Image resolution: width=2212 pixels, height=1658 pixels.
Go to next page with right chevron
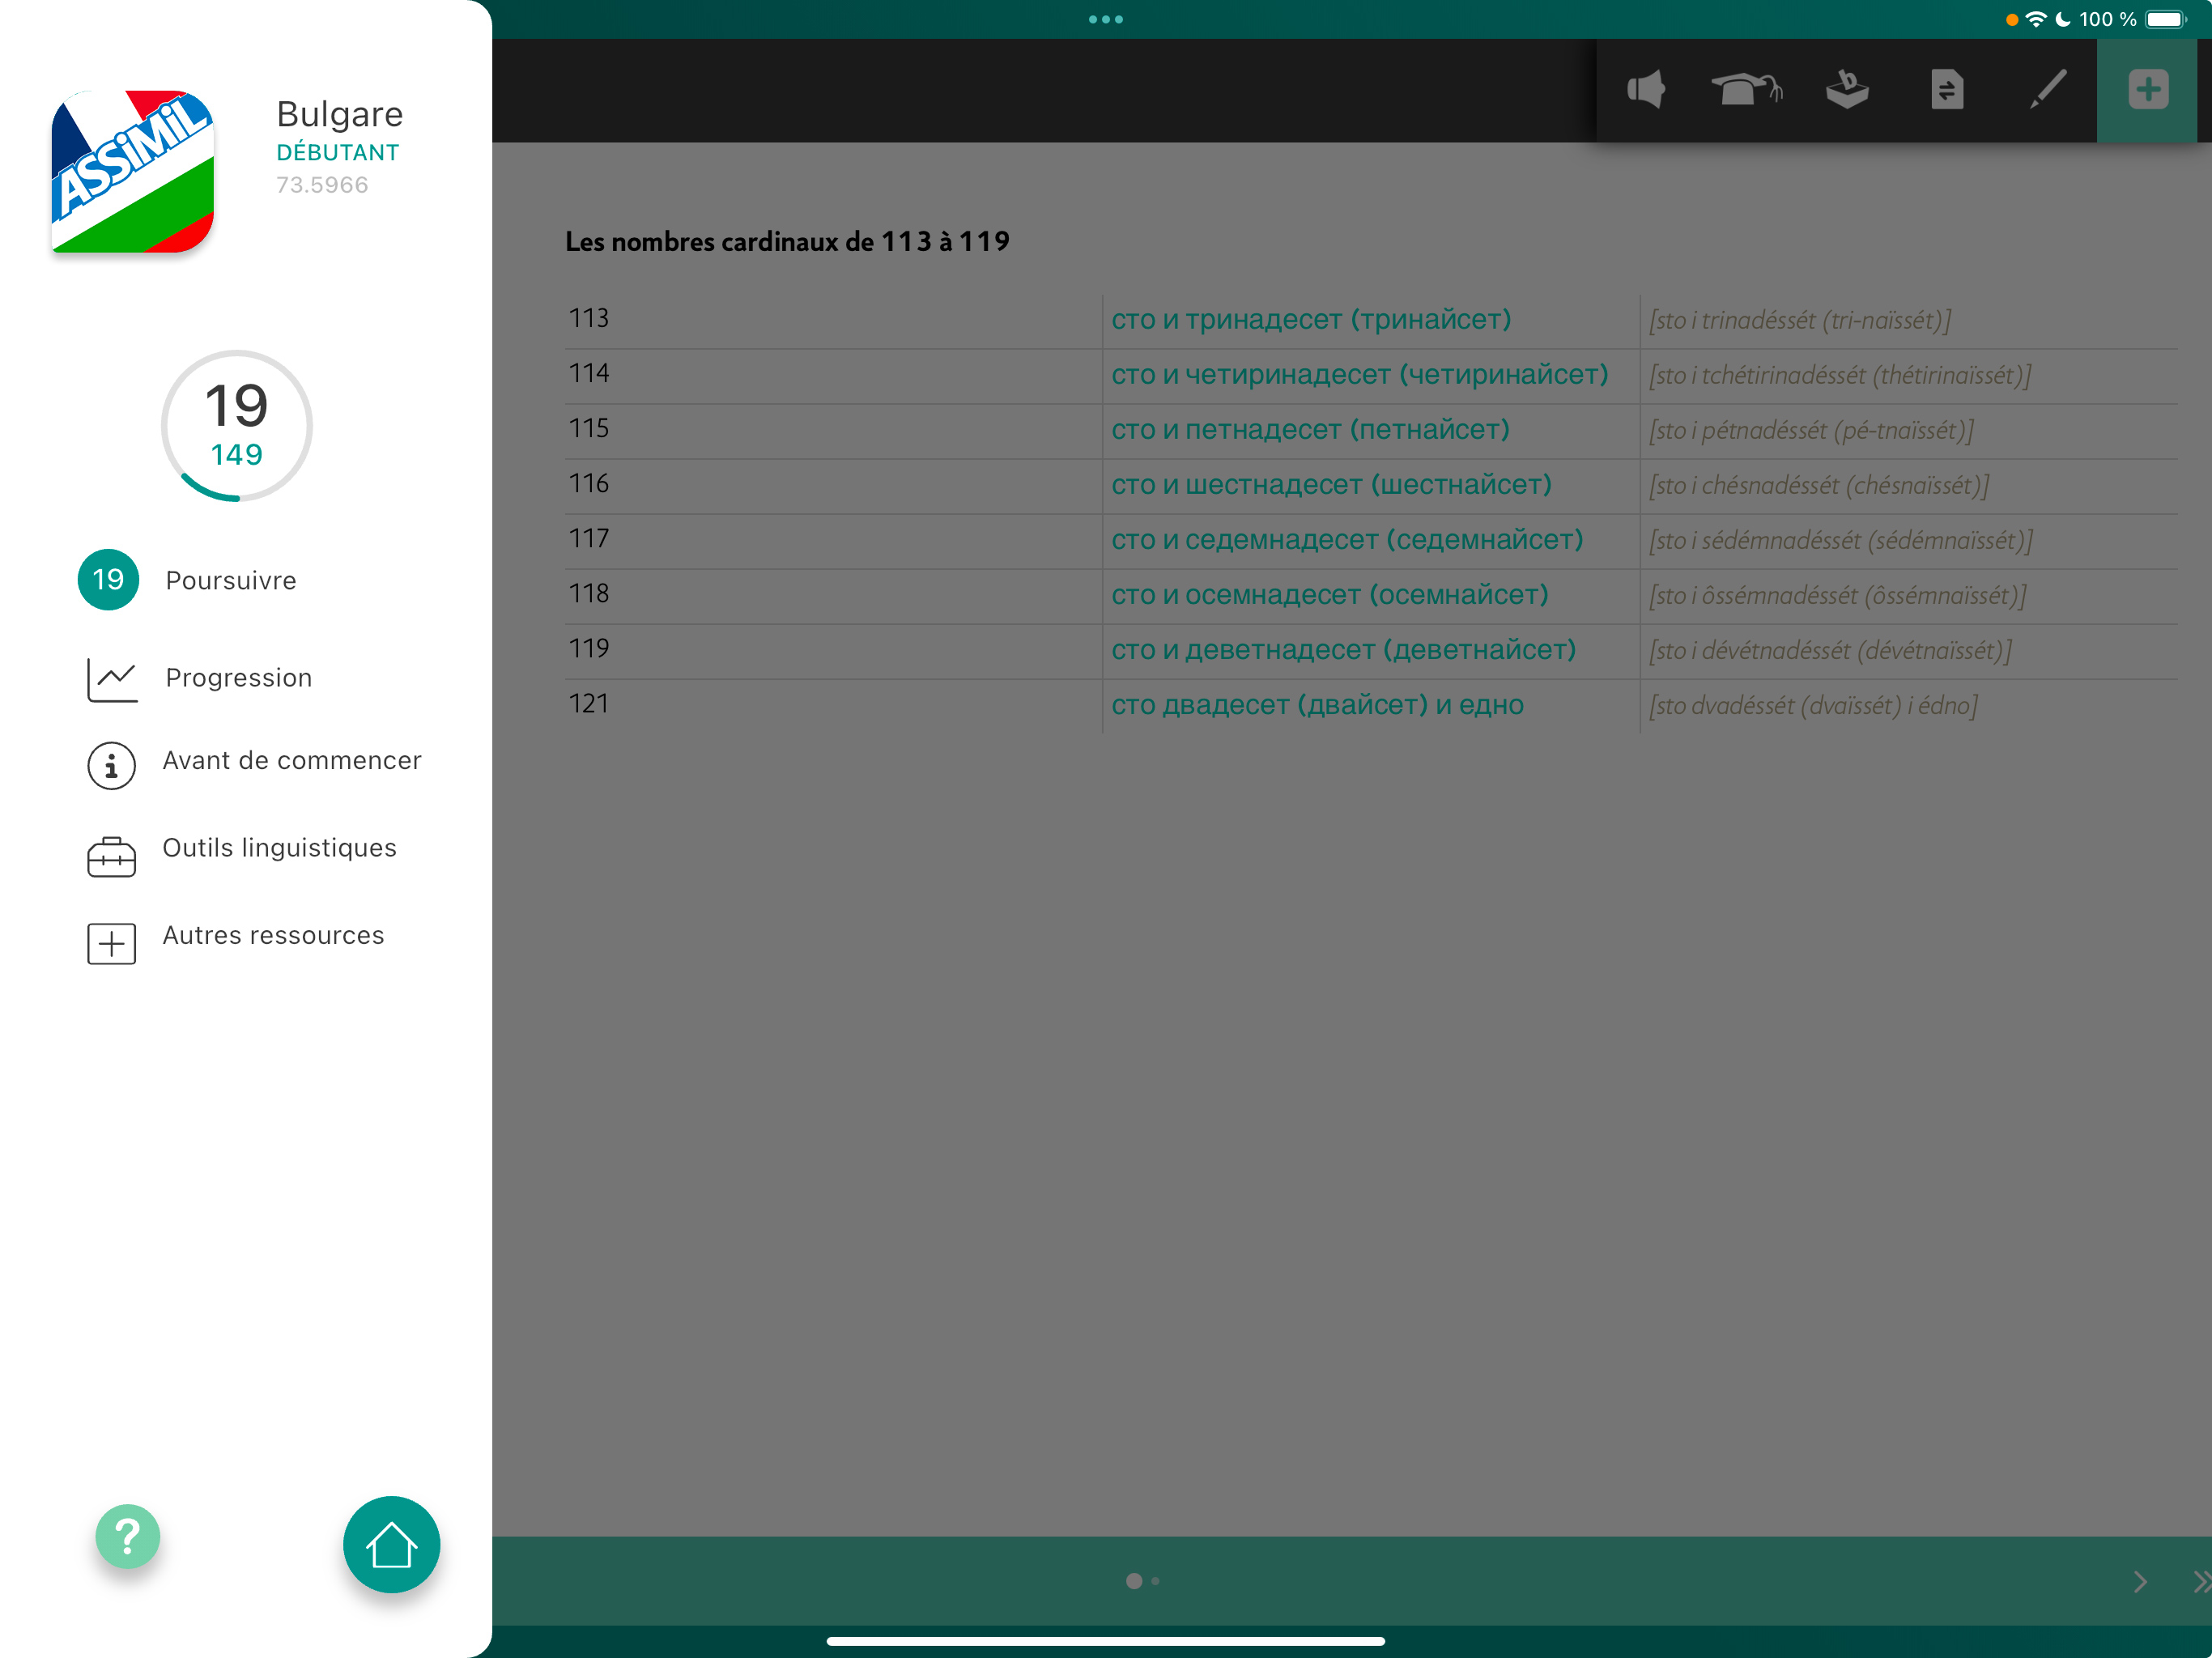click(2140, 1582)
